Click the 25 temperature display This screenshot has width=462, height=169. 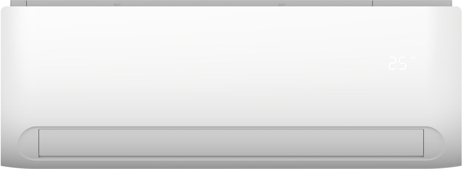[398, 63]
